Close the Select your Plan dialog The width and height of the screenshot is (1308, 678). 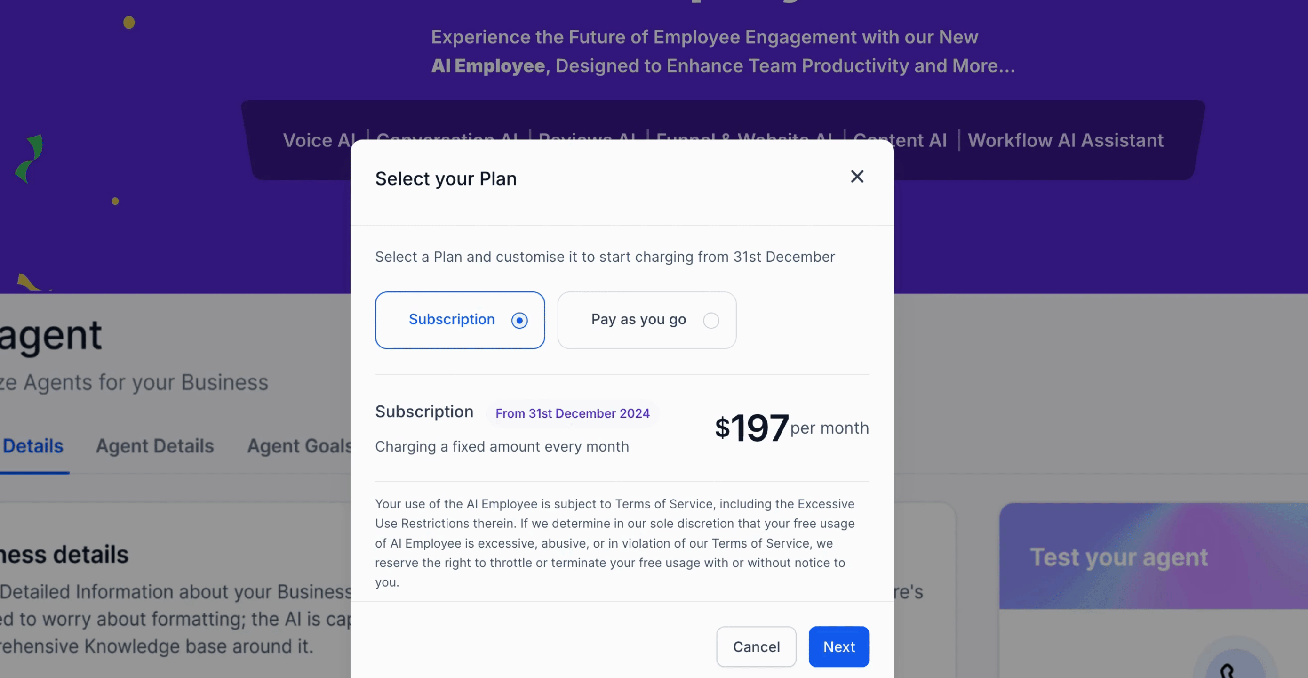pyautogui.click(x=857, y=177)
